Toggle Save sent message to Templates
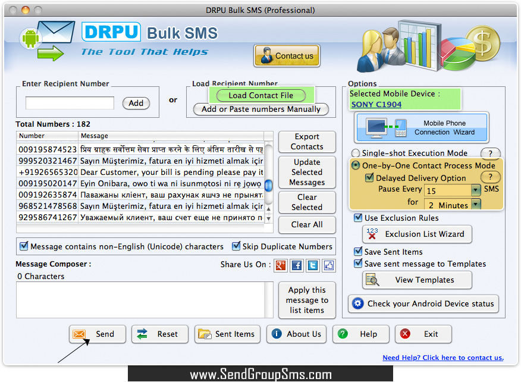Screen dimensions: 521x382 pos(358,264)
